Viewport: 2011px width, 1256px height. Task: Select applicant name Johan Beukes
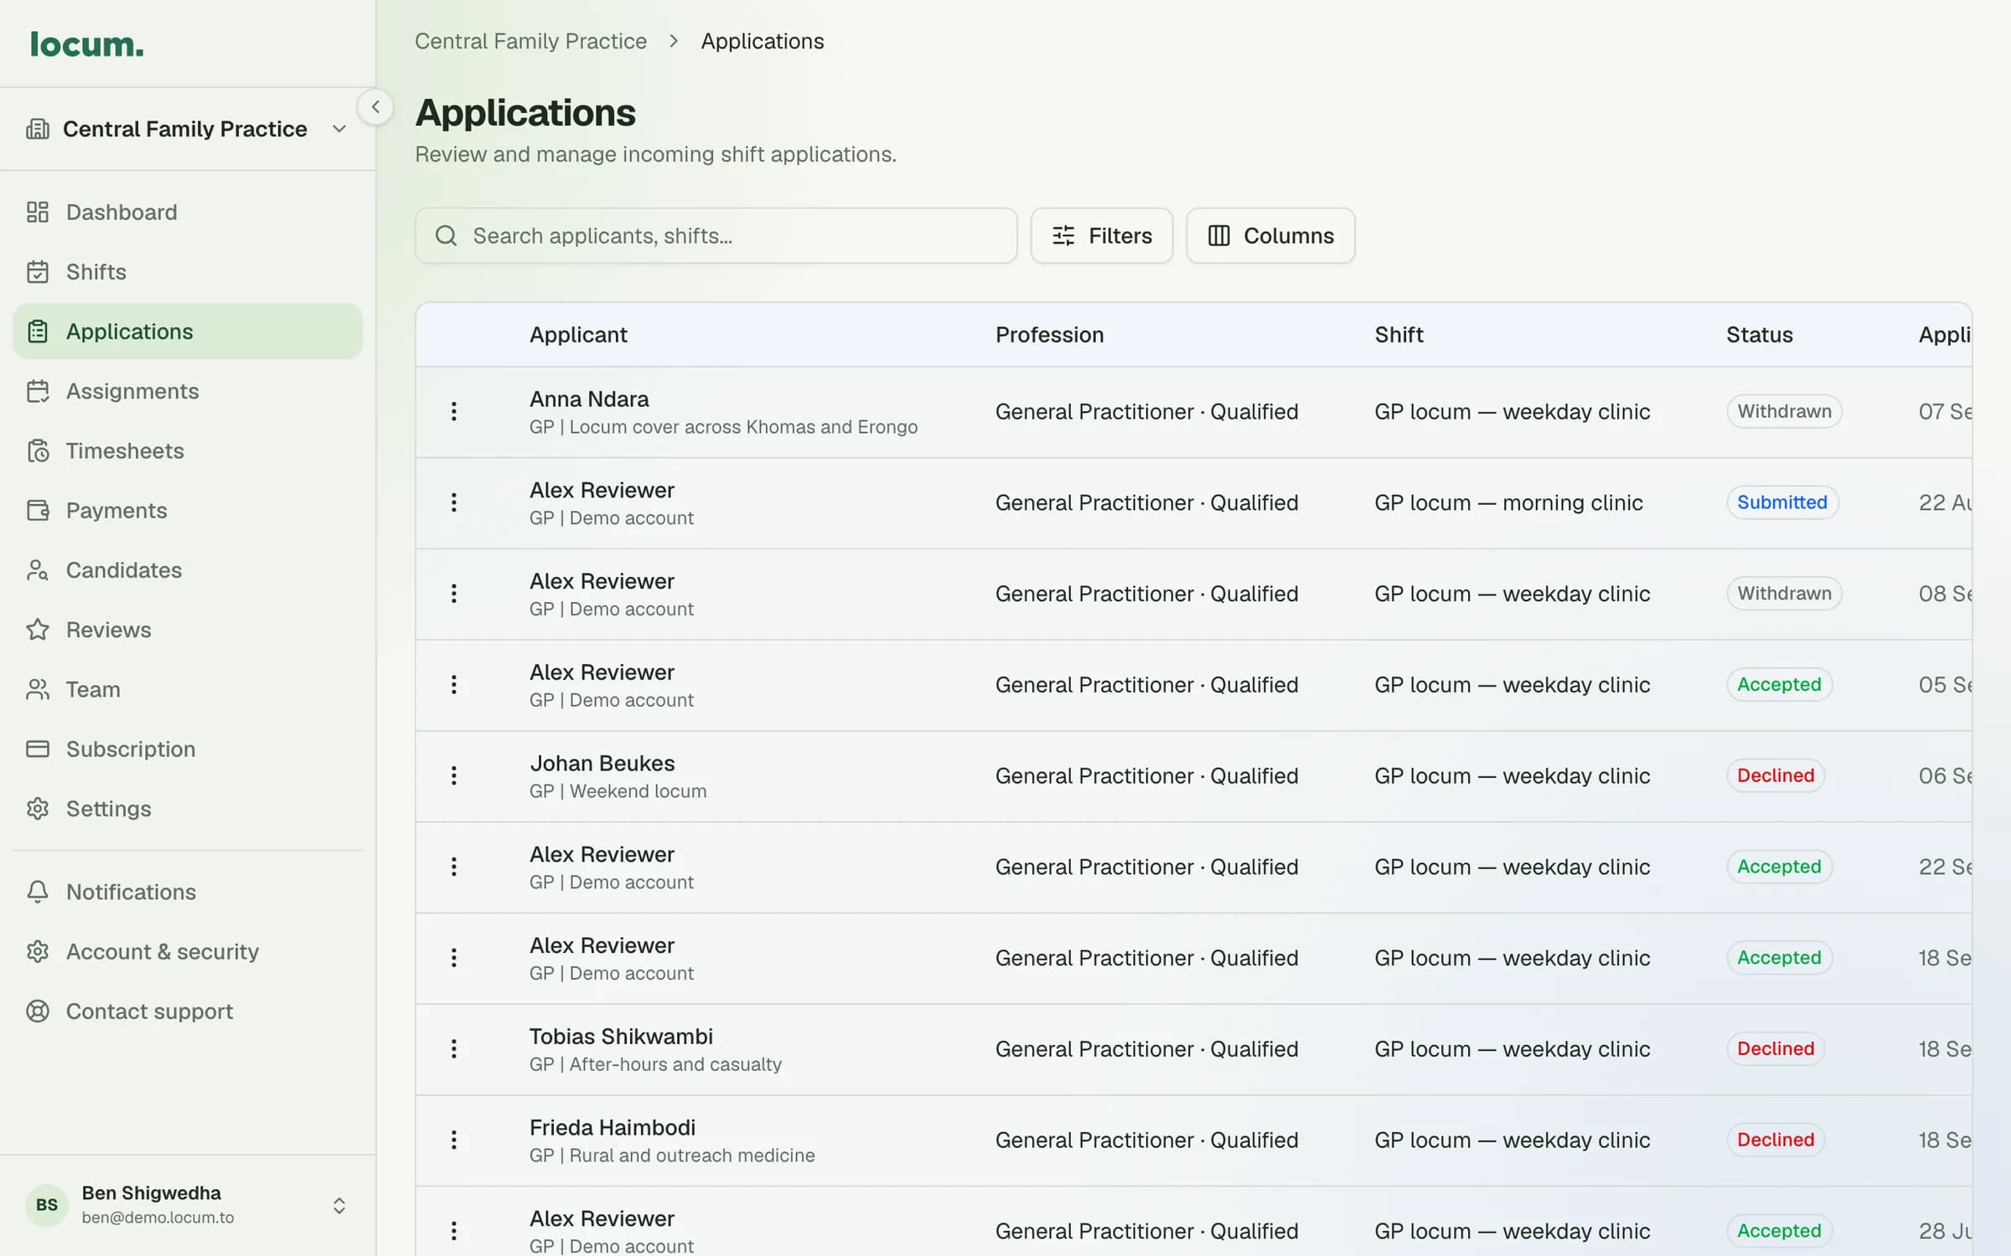click(602, 763)
